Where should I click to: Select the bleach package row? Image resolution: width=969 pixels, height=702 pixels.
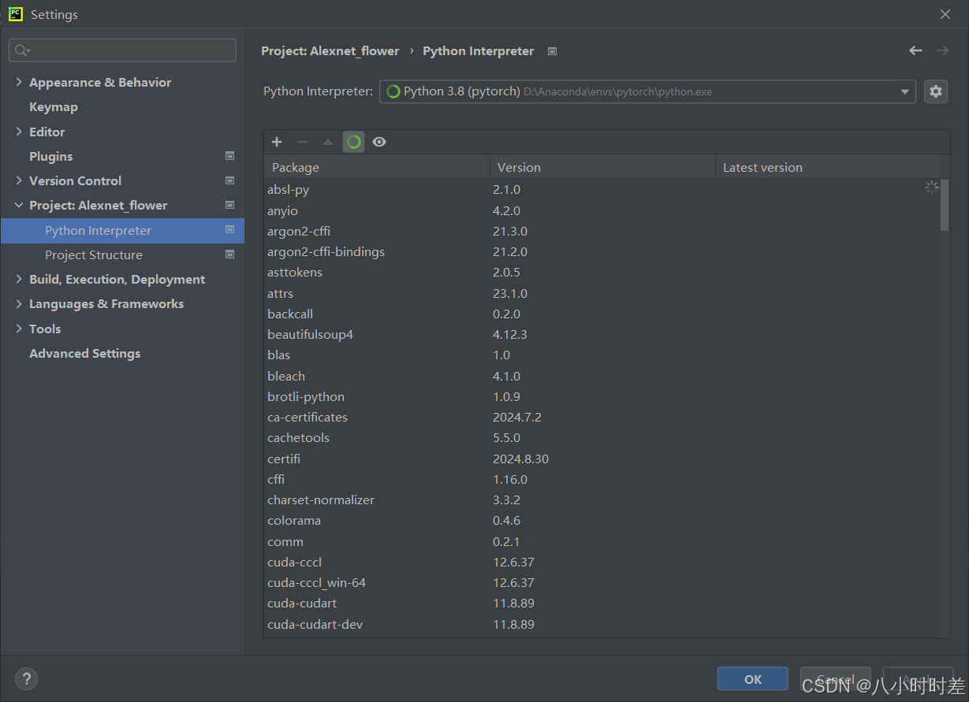602,376
